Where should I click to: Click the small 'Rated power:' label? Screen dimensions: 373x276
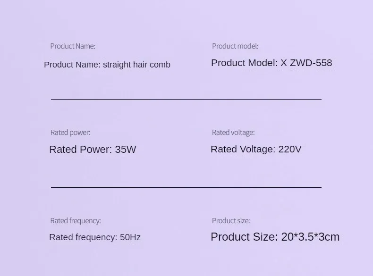(70, 133)
